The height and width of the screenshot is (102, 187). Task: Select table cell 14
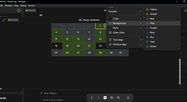(90, 39)
